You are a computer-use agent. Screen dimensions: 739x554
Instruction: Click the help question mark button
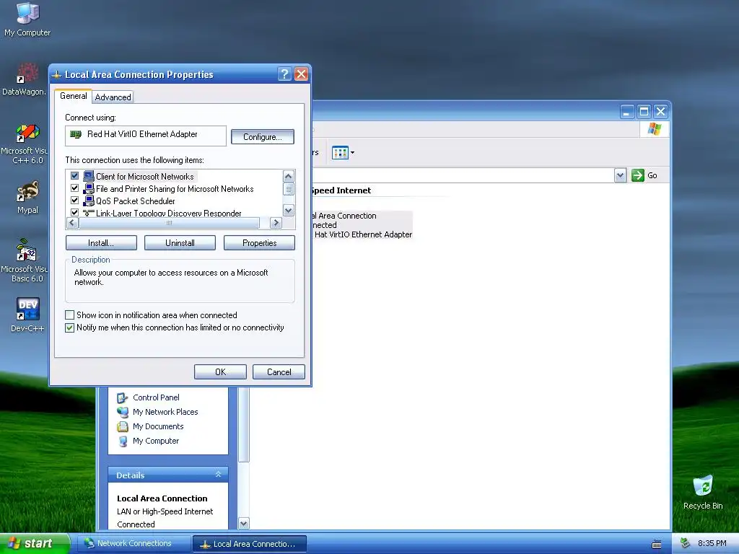(x=284, y=74)
